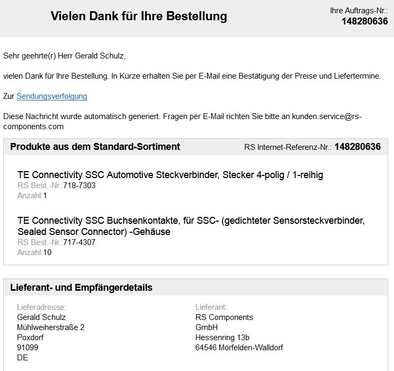Image resolution: width=394 pixels, height=371 pixels.
Task: Select the recipient name Gerald Schulz in address
Action: (41, 317)
